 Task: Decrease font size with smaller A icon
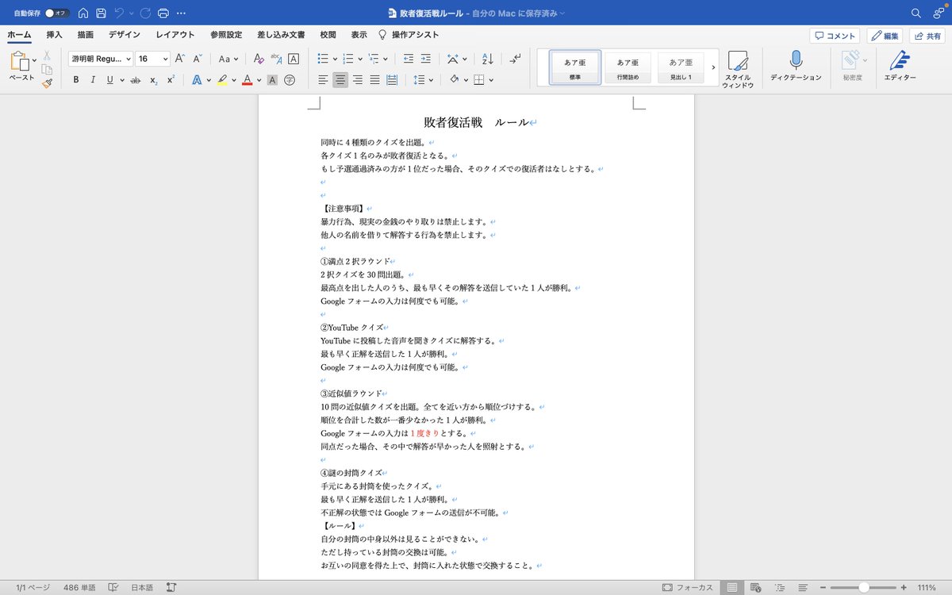tap(198, 59)
